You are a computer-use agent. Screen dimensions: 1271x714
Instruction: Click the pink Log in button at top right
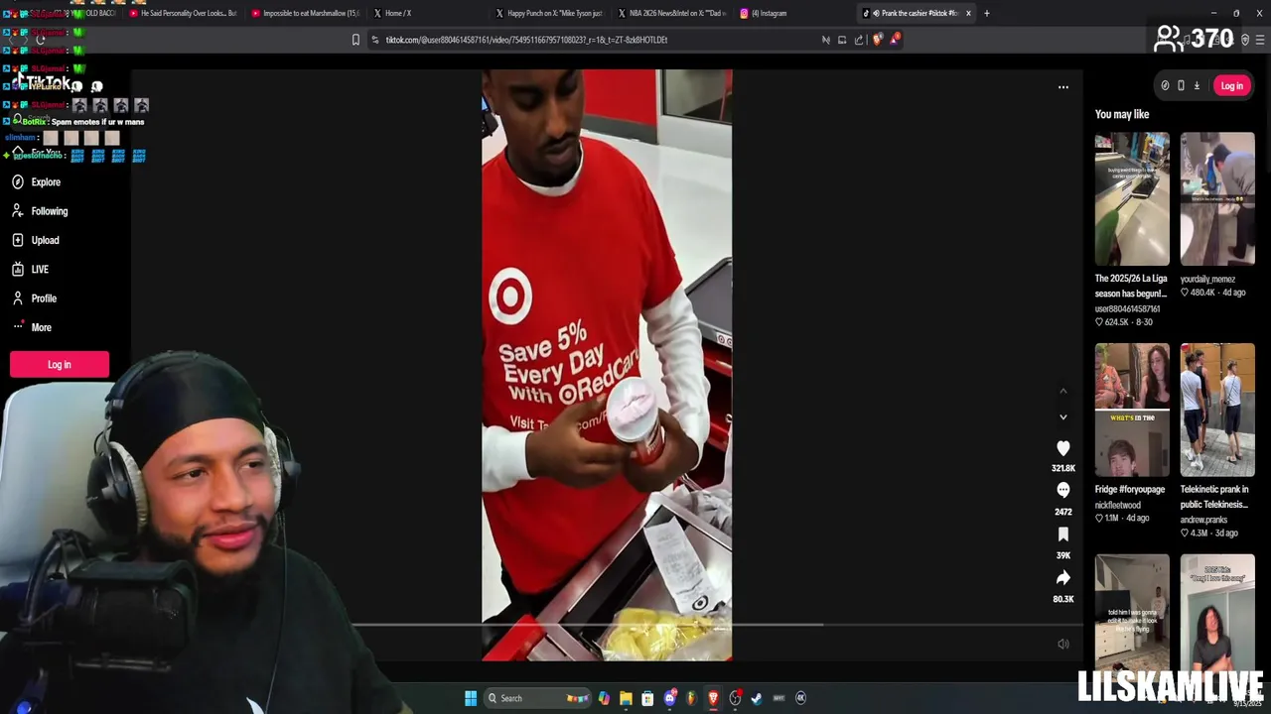click(x=1231, y=85)
